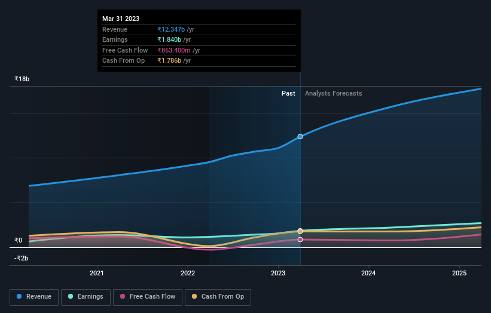
Task: Click the Free Cash Flow label in tooltip
Action: 125,50
